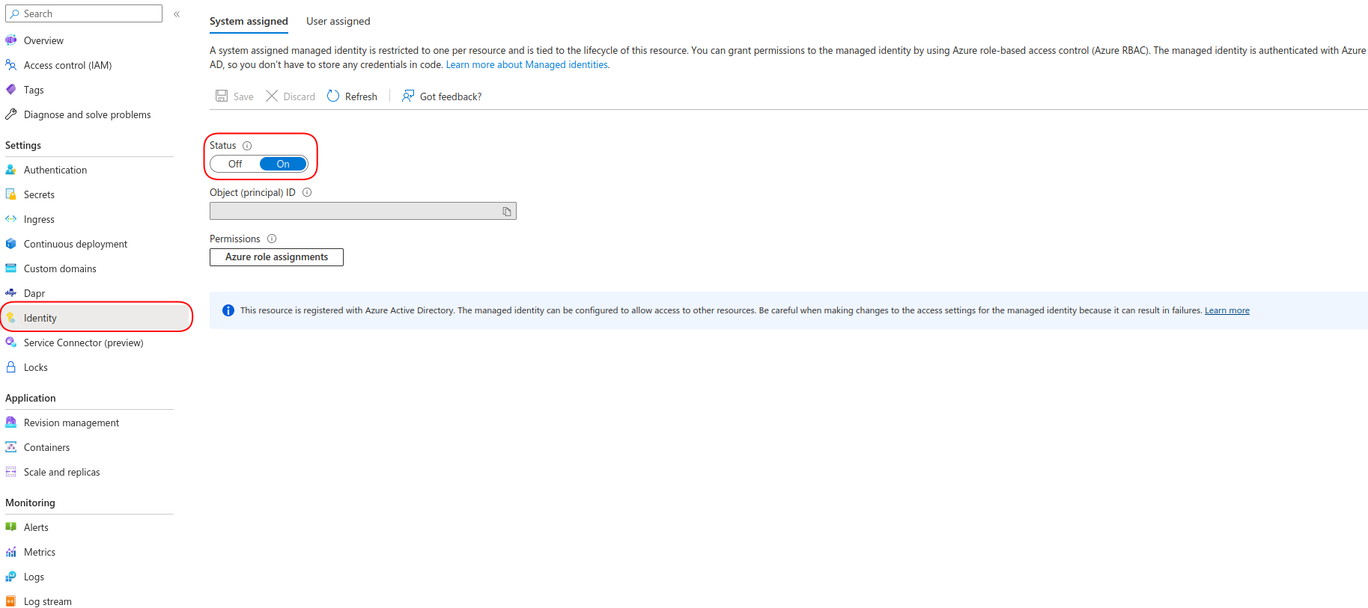Click Learn more in the info banner

click(x=1226, y=310)
